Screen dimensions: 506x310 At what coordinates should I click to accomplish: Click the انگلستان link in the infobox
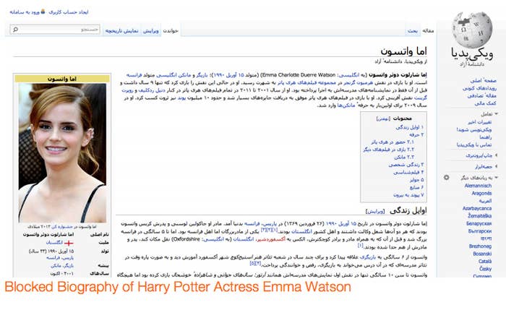click(x=54, y=243)
